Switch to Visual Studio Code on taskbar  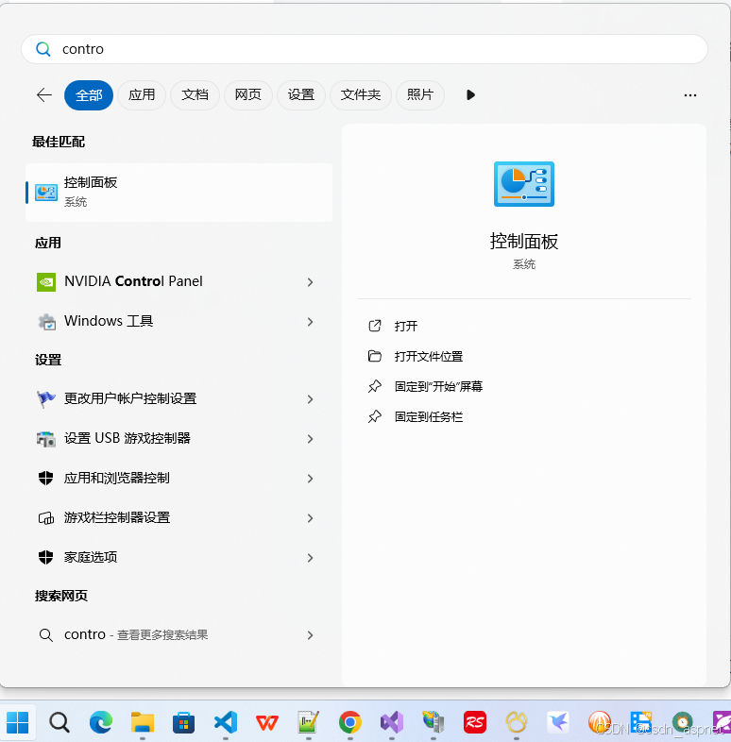coord(226,722)
